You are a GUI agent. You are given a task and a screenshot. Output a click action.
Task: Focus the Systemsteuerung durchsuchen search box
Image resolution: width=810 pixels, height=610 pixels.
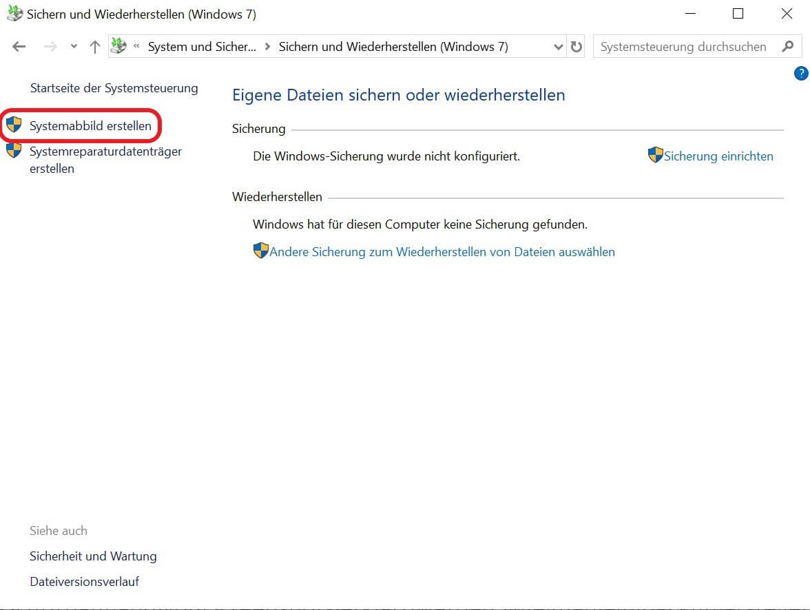[x=697, y=47]
